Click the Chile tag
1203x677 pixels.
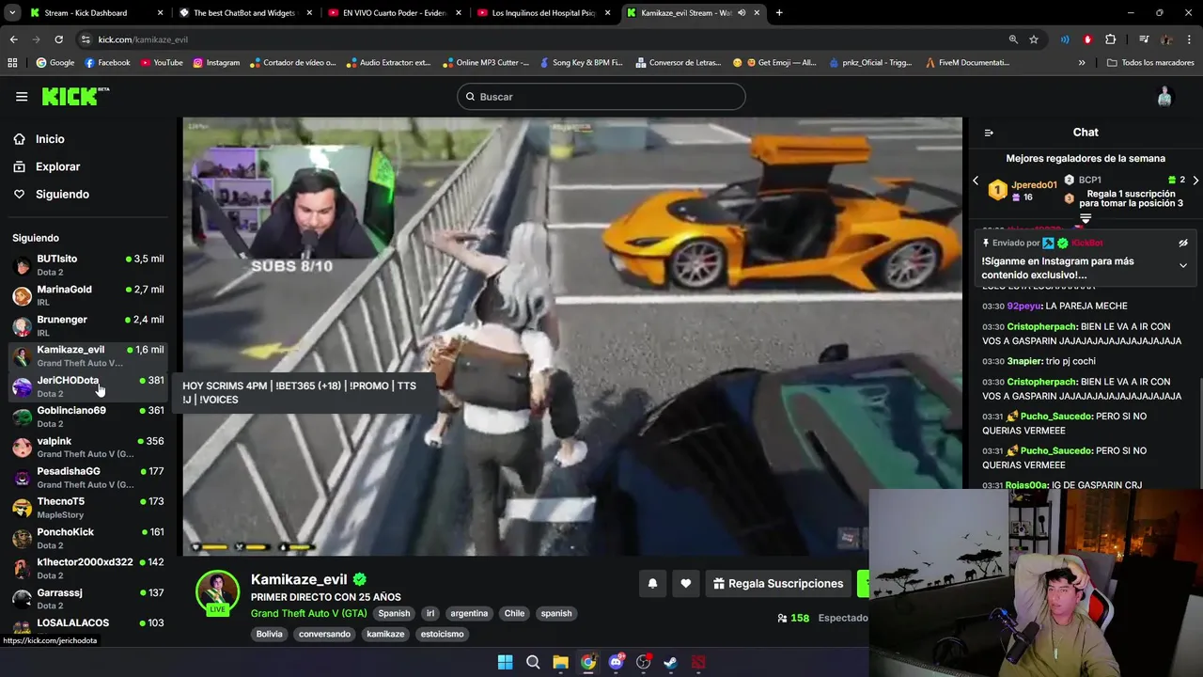click(x=514, y=613)
